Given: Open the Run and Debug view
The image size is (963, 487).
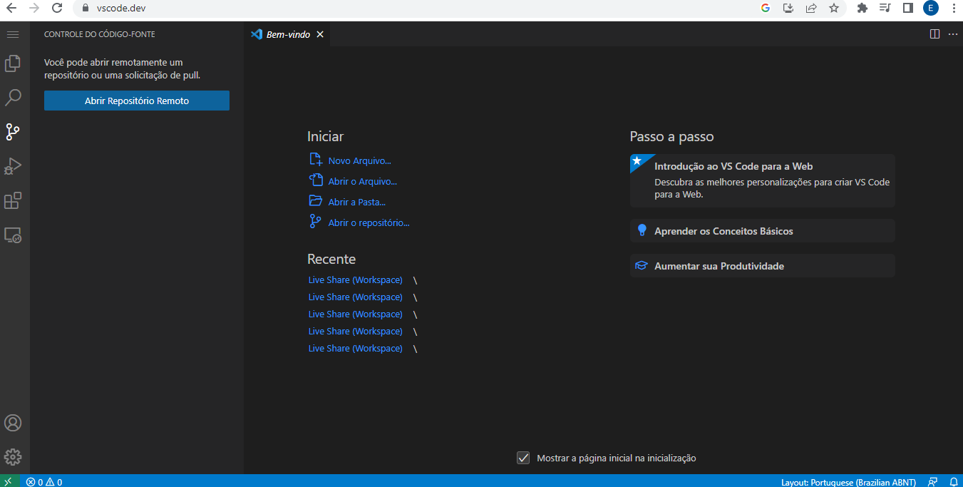Looking at the screenshot, I should tap(13, 166).
